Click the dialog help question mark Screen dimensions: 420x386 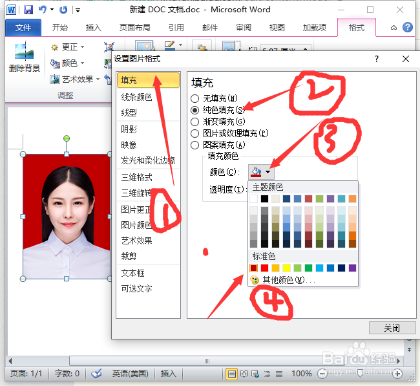[x=377, y=59]
